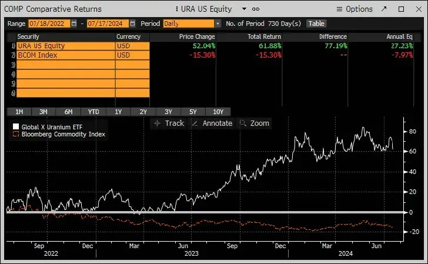Choose the 10Y range tab
This screenshot has height=264, width=428.
(218, 112)
